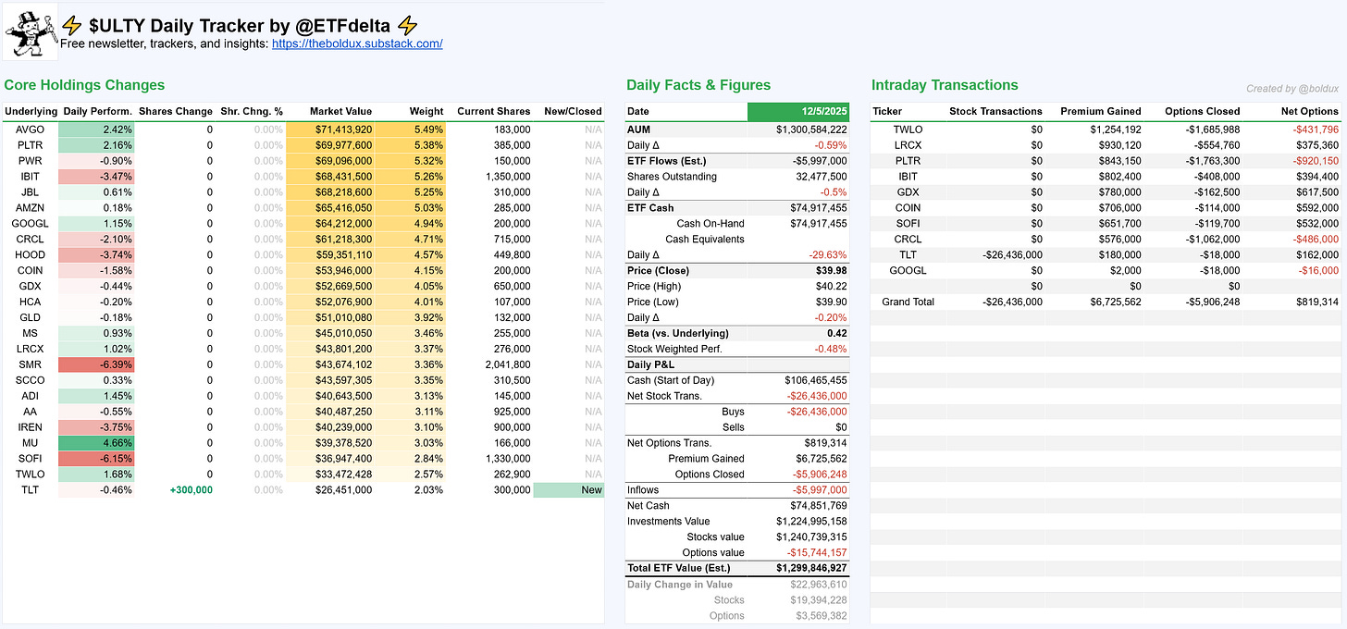
Task: Click the SOFI ticker in Core Holdings
Action: (x=30, y=458)
